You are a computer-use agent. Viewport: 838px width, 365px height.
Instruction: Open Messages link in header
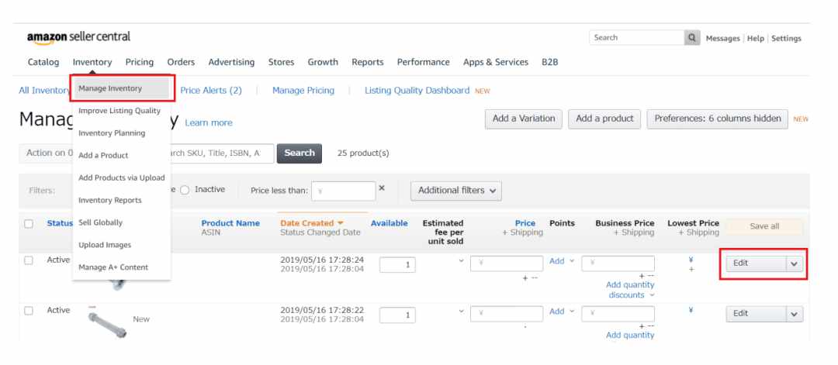pyautogui.click(x=722, y=39)
